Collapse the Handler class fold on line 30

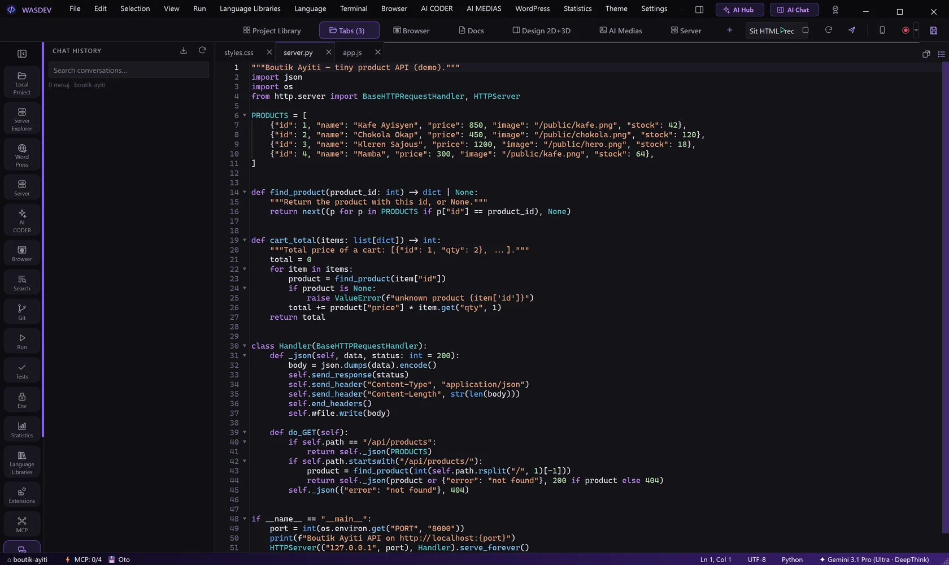[245, 346]
